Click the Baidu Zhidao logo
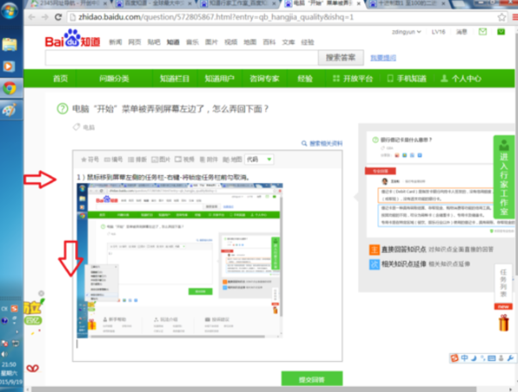 click(73, 38)
